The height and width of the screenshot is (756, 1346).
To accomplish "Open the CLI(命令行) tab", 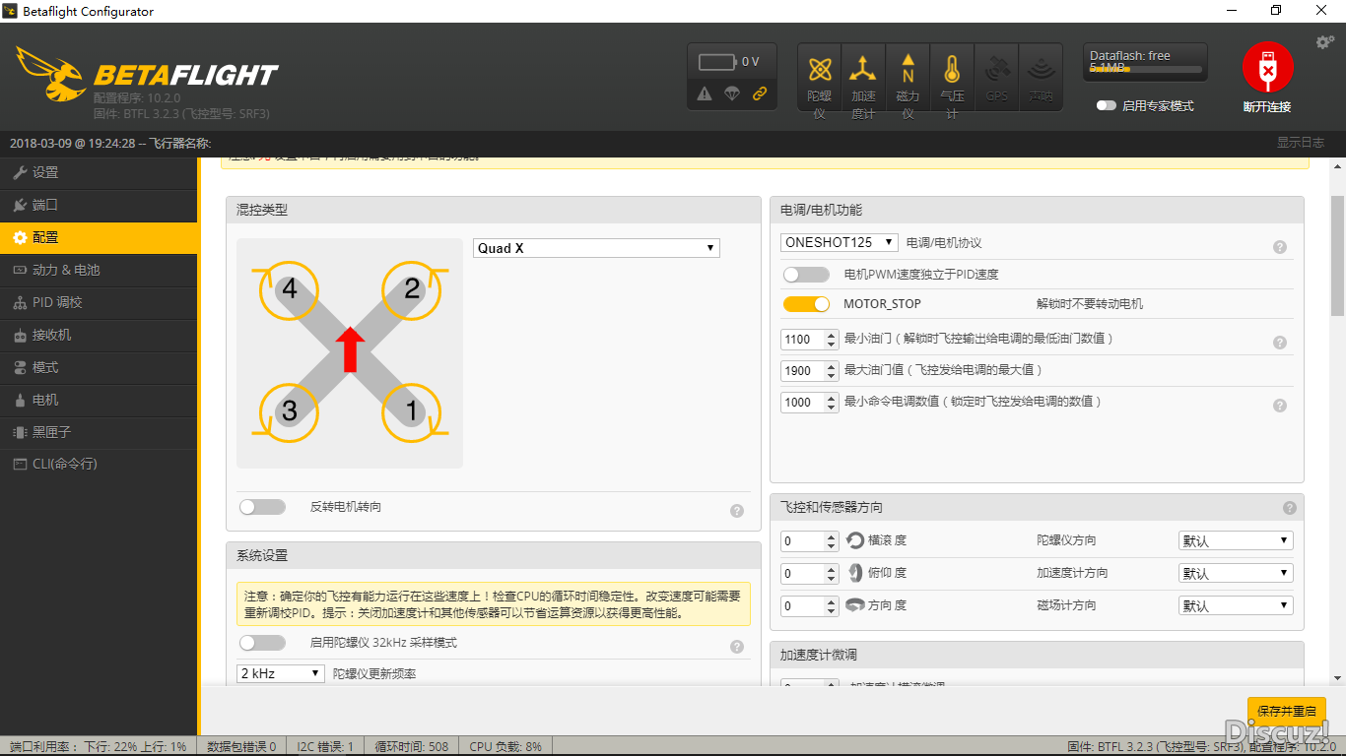I will [x=99, y=464].
